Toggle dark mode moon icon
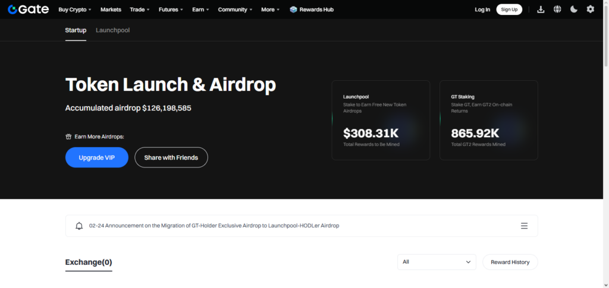The width and height of the screenshot is (609, 288). pos(574,10)
